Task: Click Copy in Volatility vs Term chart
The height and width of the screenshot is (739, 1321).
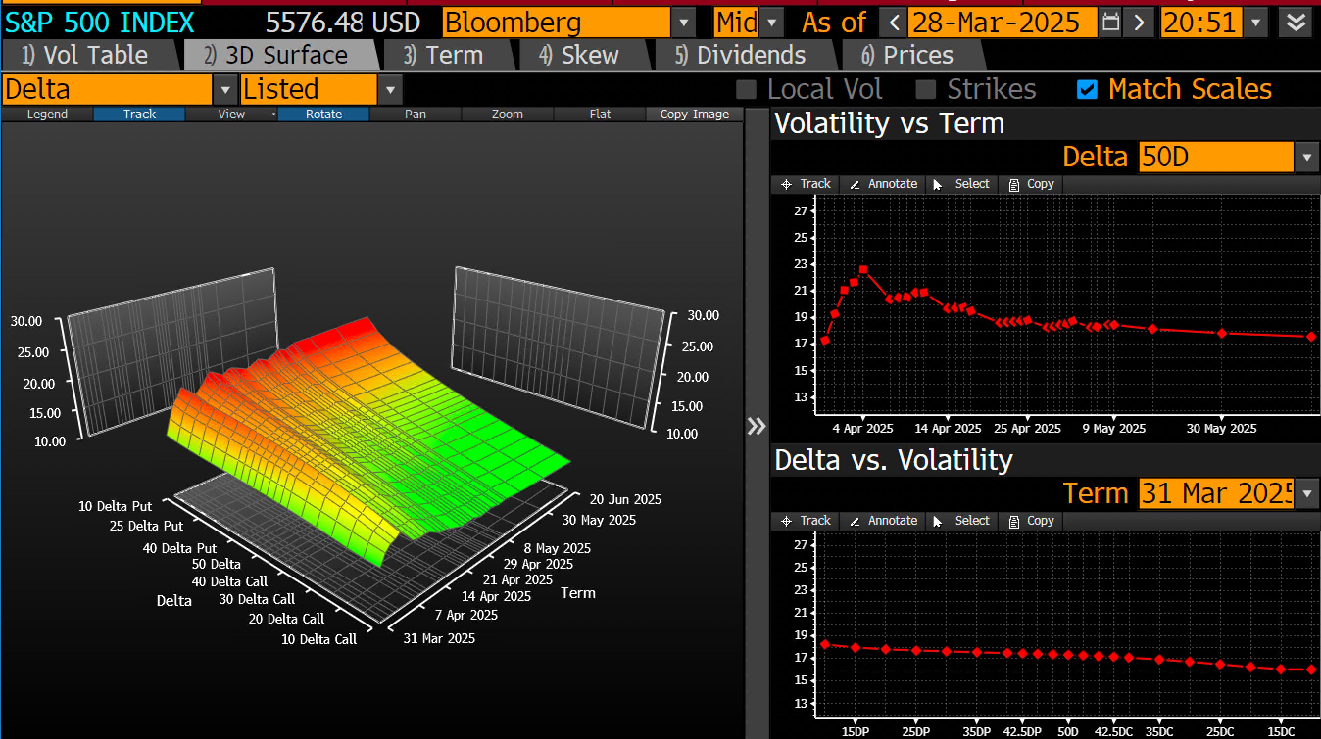Action: [x=1031, y=184]
